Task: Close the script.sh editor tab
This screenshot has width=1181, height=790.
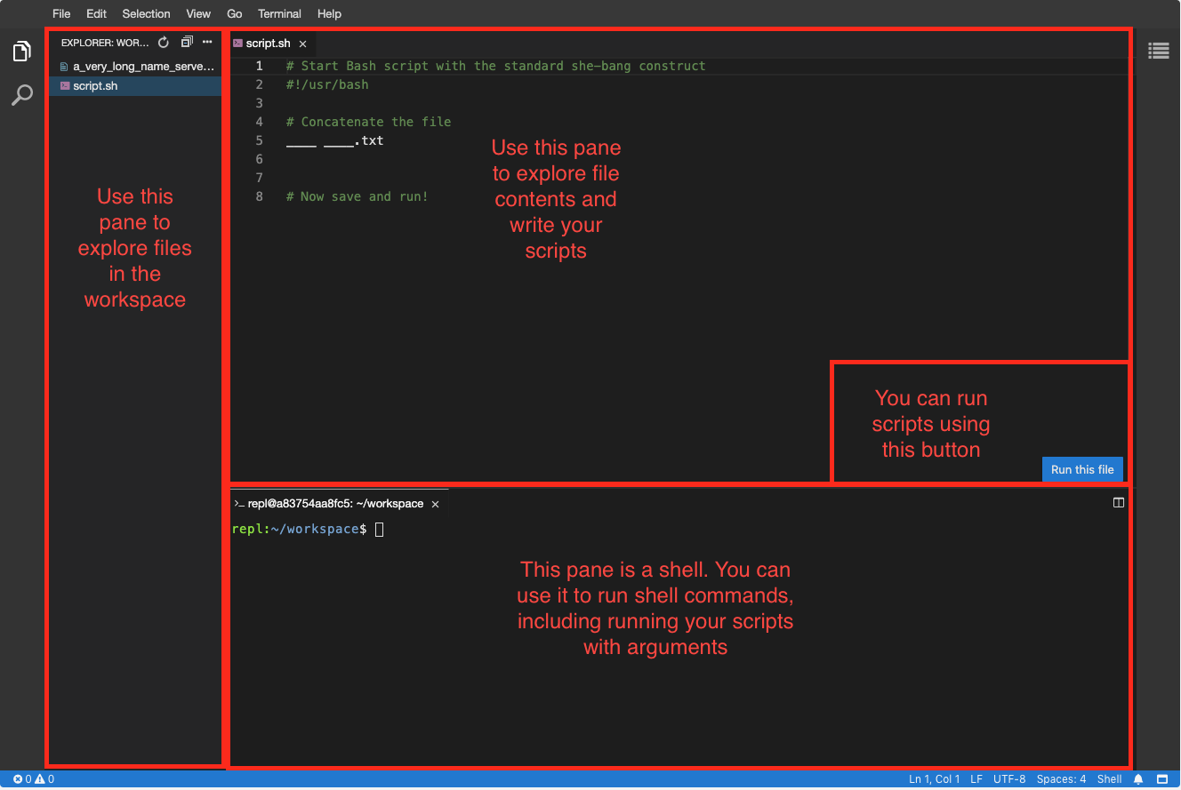Action: point(302,44)
